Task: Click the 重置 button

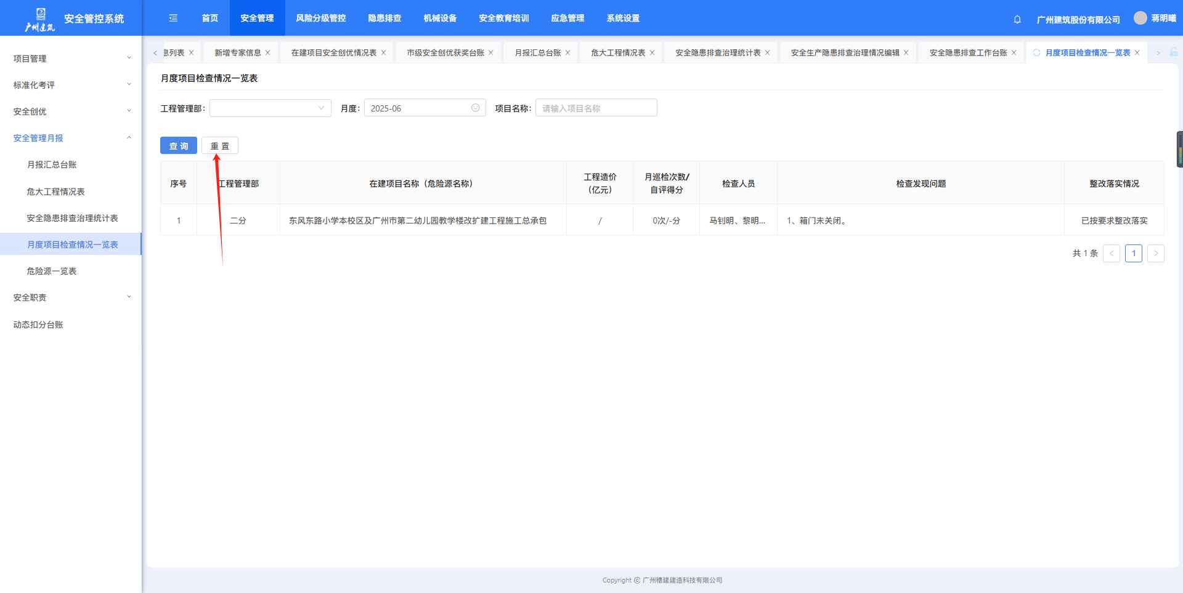Action: (x=220, y=146)
